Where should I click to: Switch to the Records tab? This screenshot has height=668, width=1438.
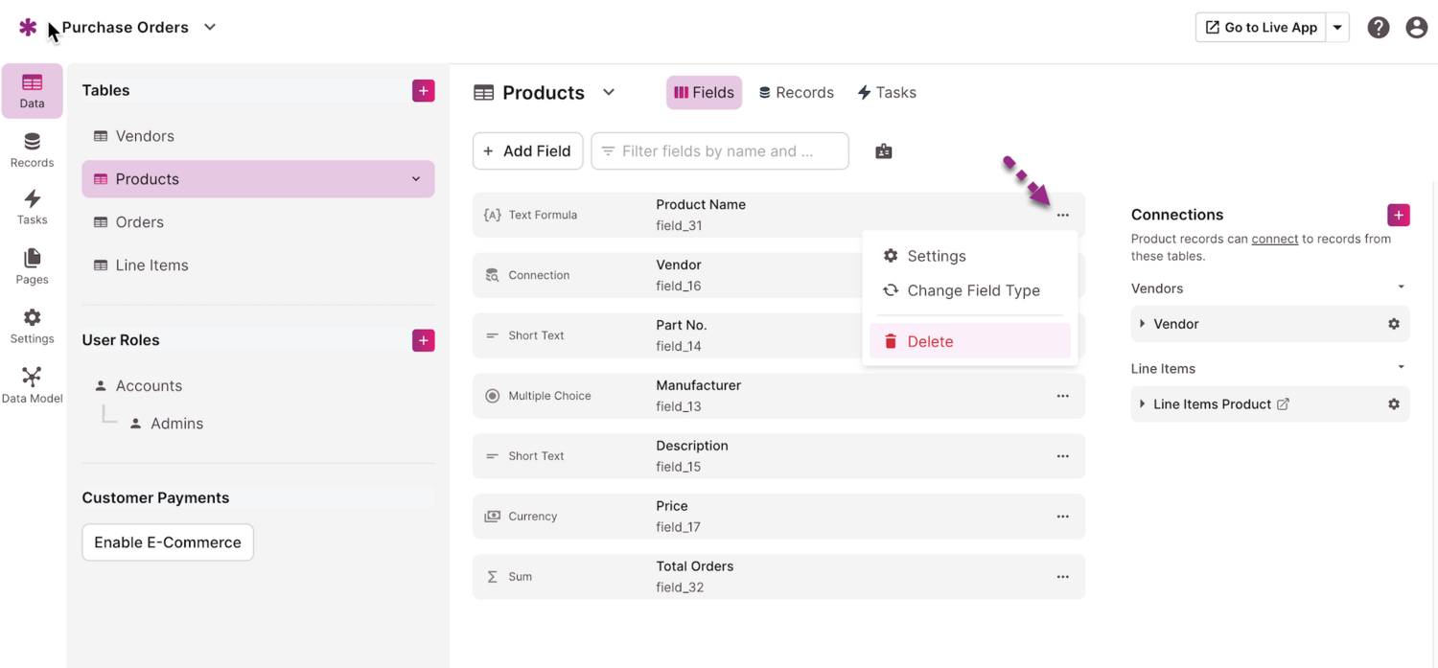pos(796,93)
